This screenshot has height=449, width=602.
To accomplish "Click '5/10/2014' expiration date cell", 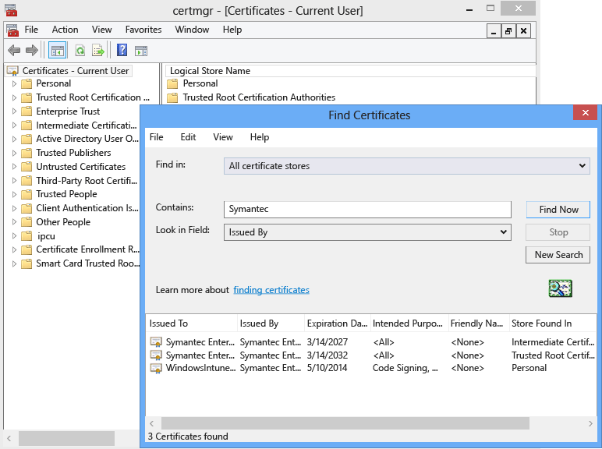I will coord(327,368).
